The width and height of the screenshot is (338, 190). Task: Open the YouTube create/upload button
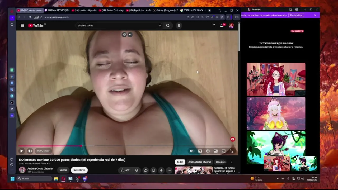[214, 26]
